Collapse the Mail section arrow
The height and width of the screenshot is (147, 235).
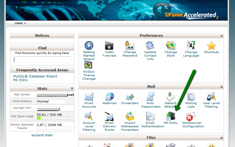pyautogui.click(x=222, y=86)
